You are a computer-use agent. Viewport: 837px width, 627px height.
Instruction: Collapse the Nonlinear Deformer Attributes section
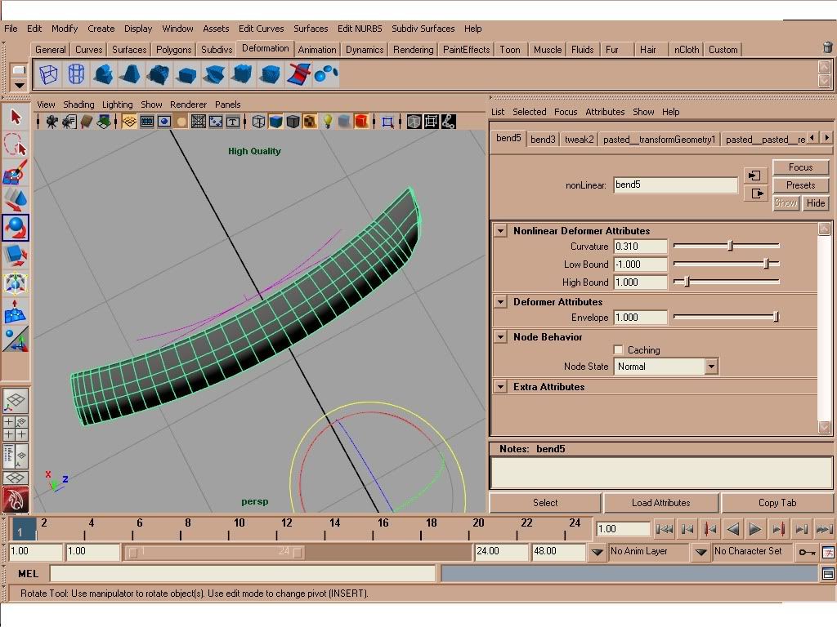pos(500,231)
